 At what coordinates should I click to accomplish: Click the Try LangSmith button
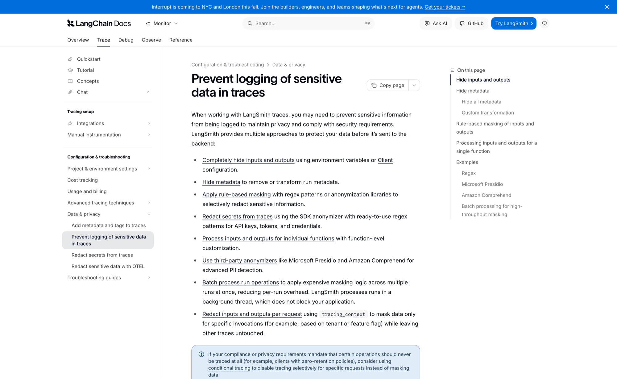tap(514, 23)
